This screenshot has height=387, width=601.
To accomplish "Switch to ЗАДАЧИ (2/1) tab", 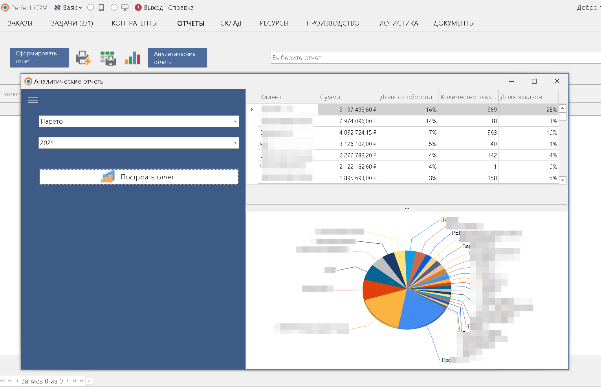I will click(x=72, y=23).
